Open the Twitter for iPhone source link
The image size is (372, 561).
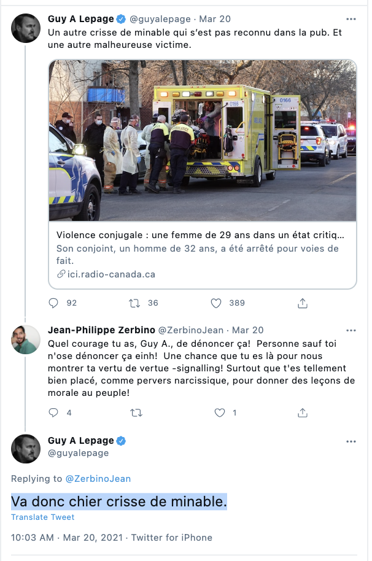tap(172, 538)
